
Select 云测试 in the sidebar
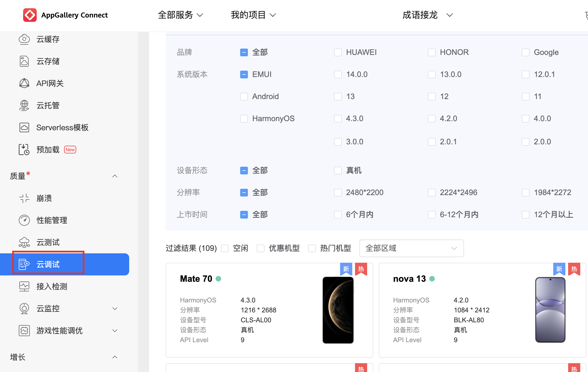[48, 242]
